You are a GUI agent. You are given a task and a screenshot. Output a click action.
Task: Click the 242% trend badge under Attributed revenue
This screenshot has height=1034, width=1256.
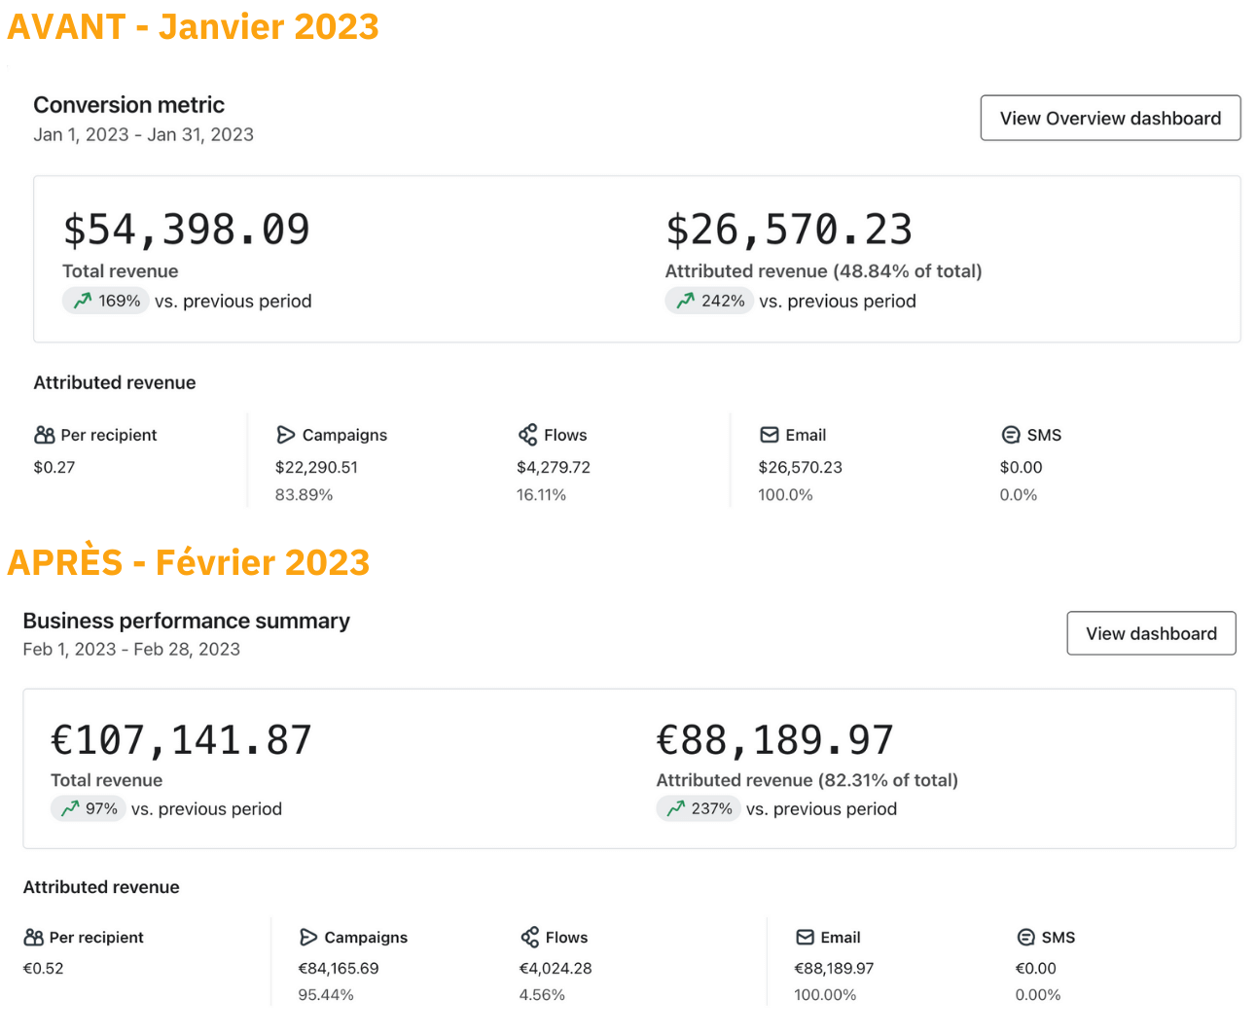click(709, 301)
